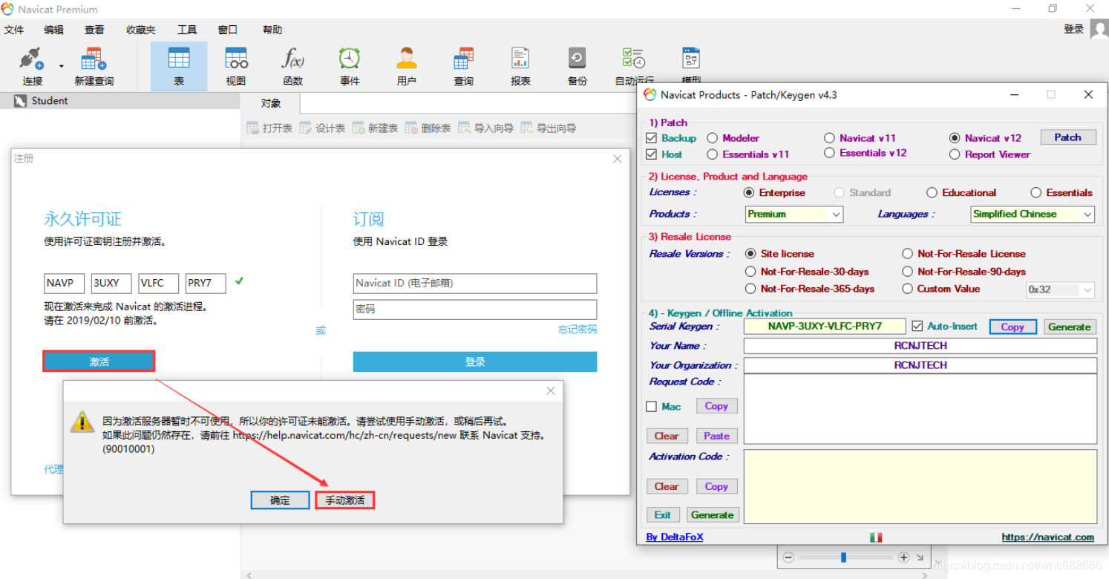Click the 导入向导 (Import Wizard) icon
This screenshot has width=1109, height=579.
[x=465, y=128]
